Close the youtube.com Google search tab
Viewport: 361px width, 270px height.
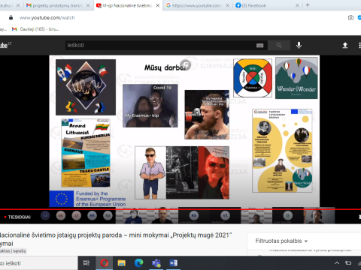coord(227,5)
